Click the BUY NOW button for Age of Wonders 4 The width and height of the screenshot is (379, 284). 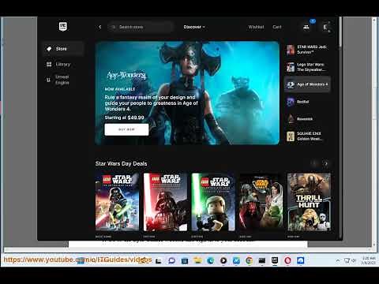(126, 129)
